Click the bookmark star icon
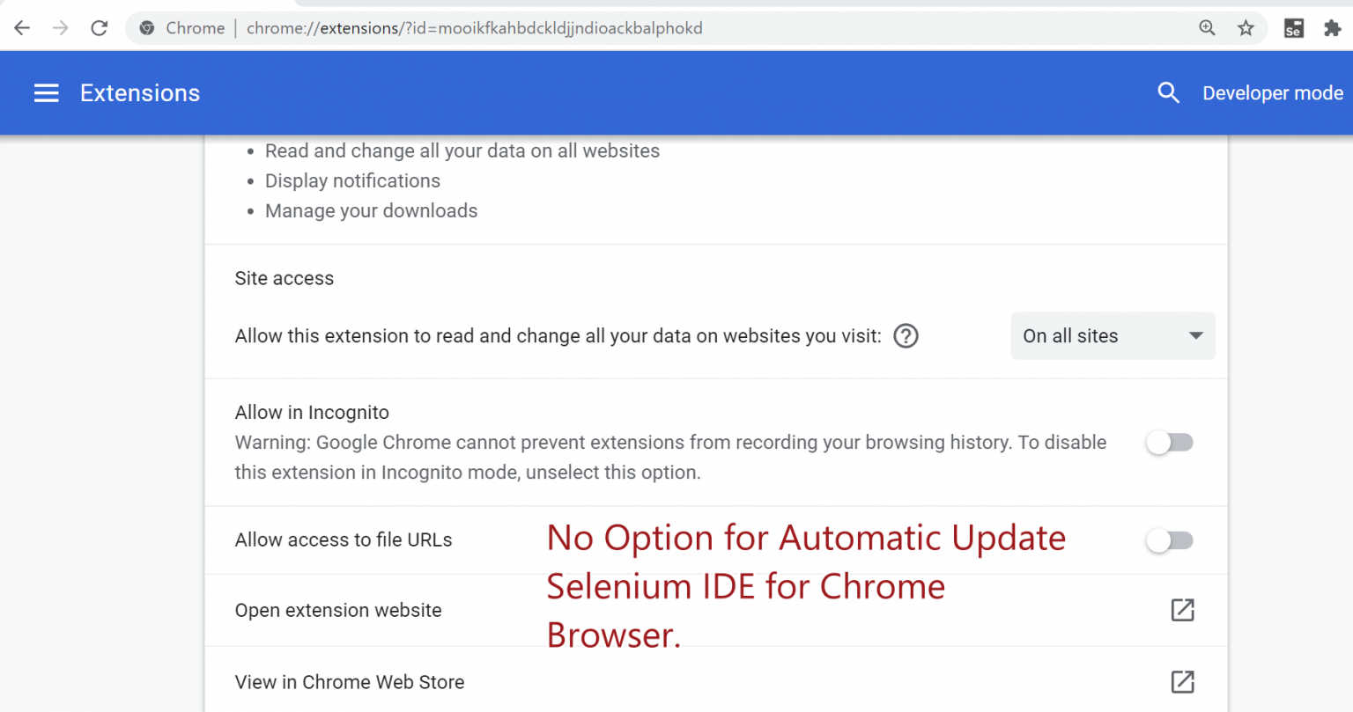The width and height of the screenshot is (1353, 712). (1246, 27)
